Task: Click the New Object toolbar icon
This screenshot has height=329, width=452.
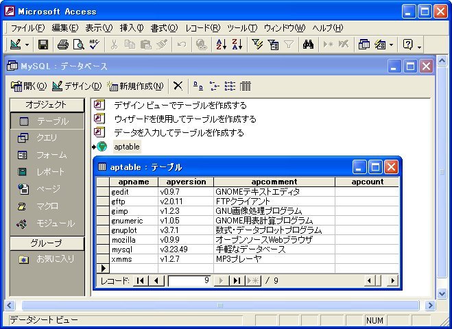Action: (x=380, y=45)
